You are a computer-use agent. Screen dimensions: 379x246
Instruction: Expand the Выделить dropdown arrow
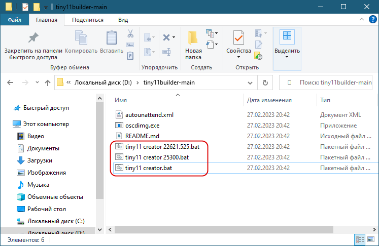(x=287, y=57)
